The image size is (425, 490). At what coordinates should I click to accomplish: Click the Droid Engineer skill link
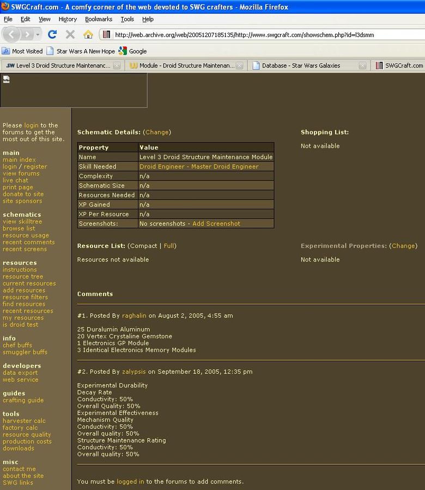coord(162,166)
